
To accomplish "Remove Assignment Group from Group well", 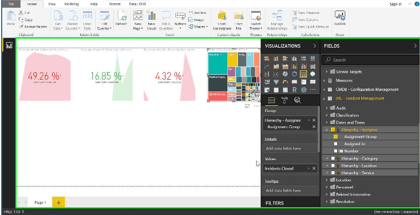I will point(314,127).
